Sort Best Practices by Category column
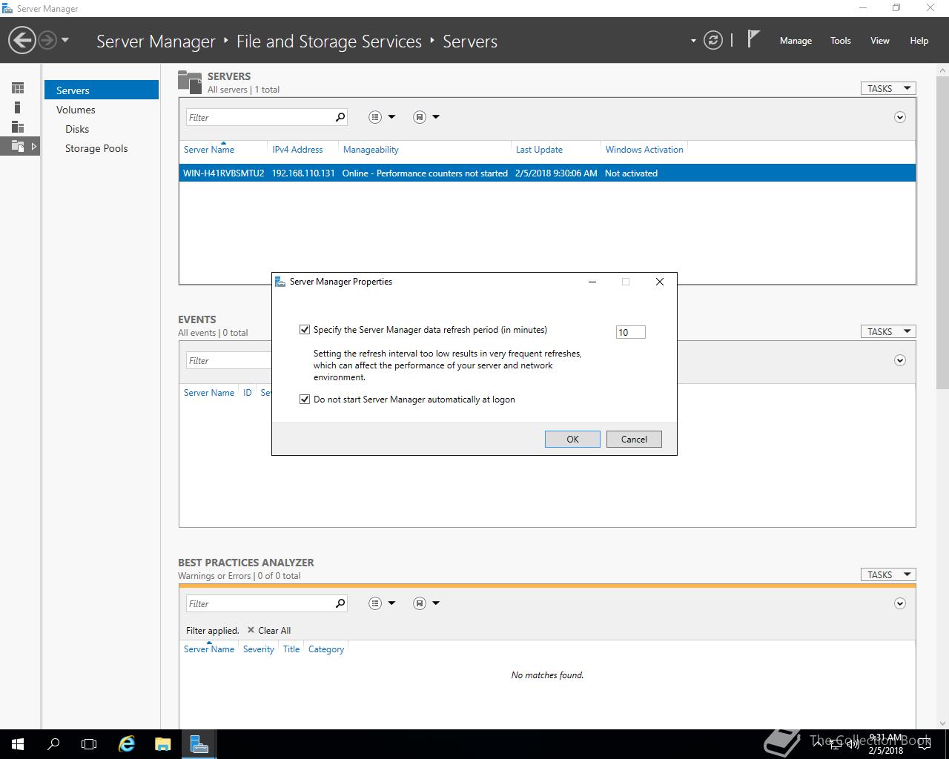 coord(326,649)
